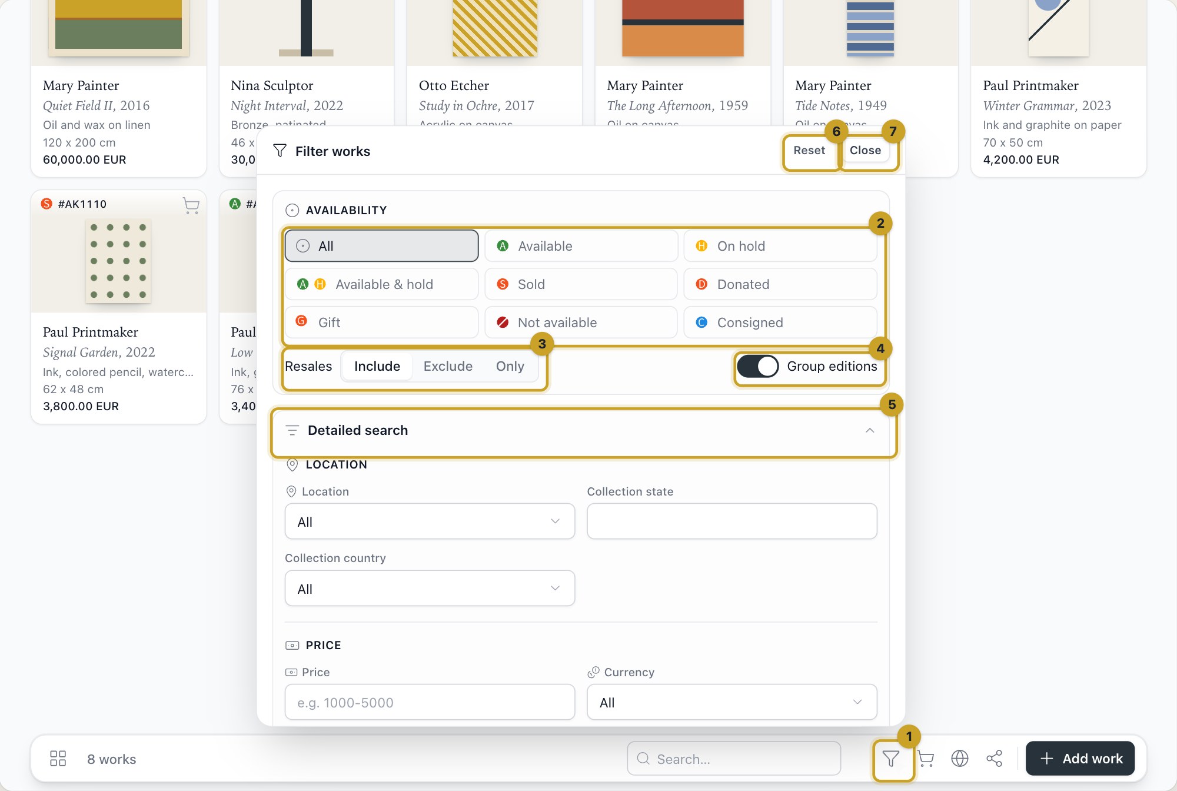Click the Price range input
This screenshot has height=791, width=1177.
[x=430, y=702]
